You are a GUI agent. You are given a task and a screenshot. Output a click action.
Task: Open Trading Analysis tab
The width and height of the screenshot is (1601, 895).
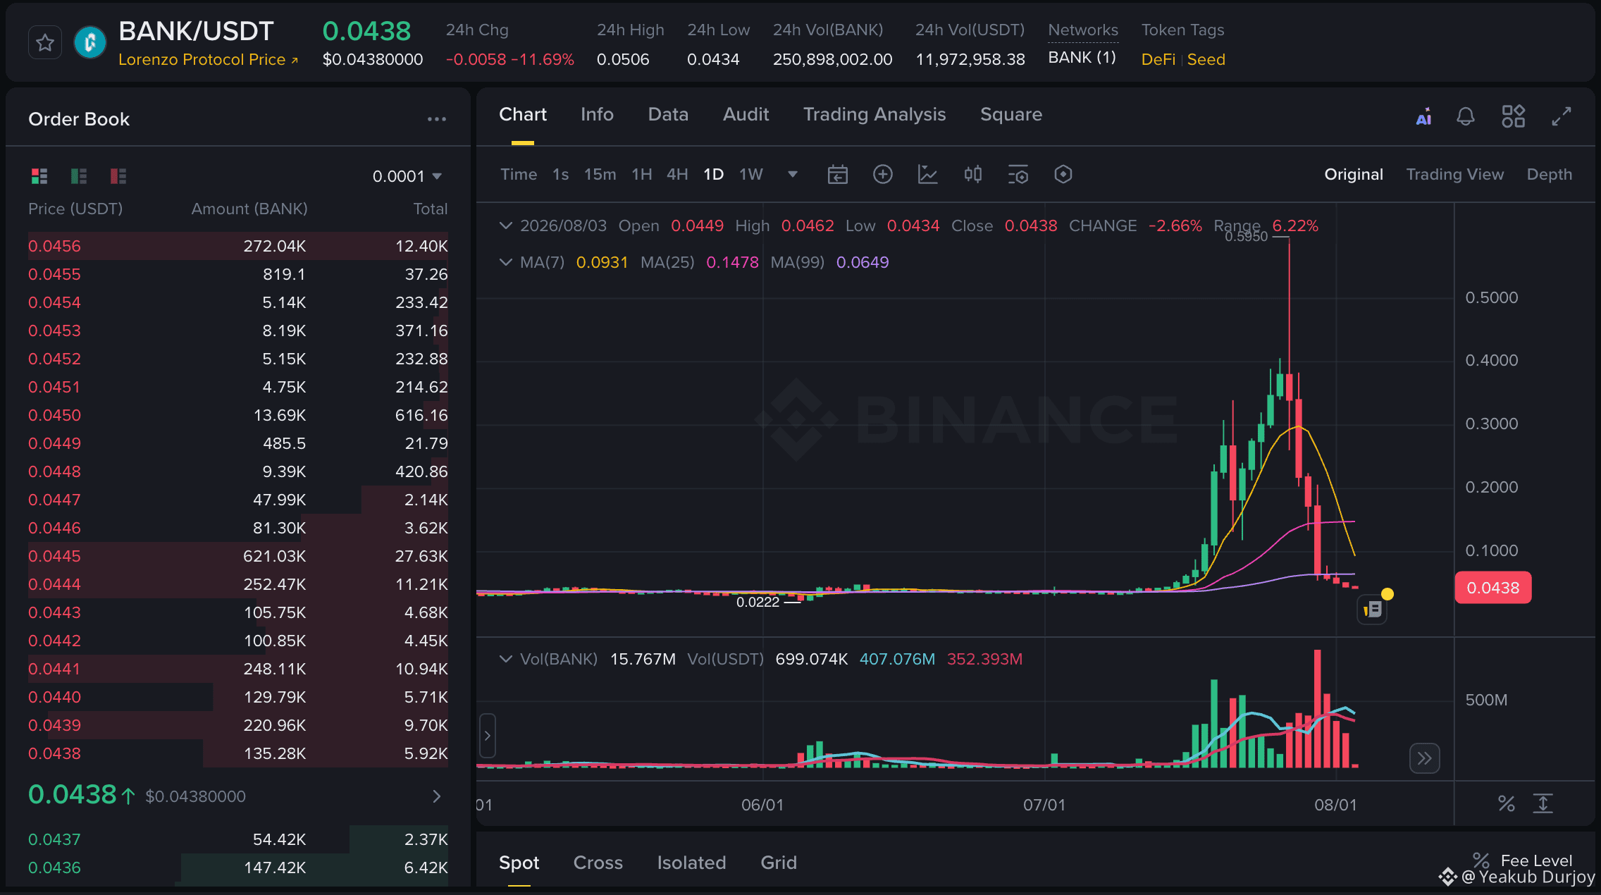click(874, 114)
